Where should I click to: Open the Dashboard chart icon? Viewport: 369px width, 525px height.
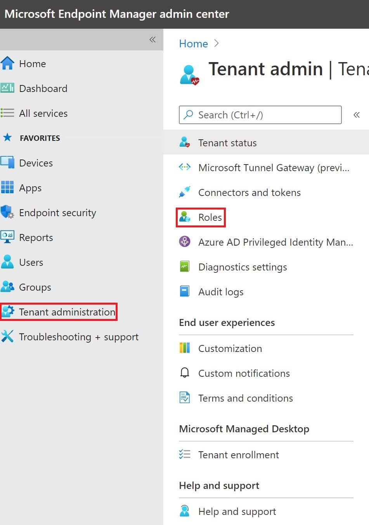[7, 88]
